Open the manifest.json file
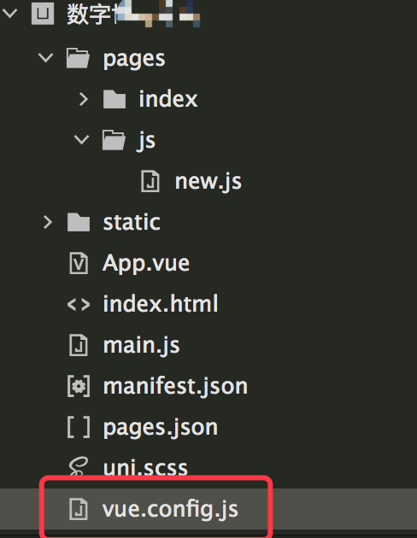The image size is (417, 538). point(175,386)
